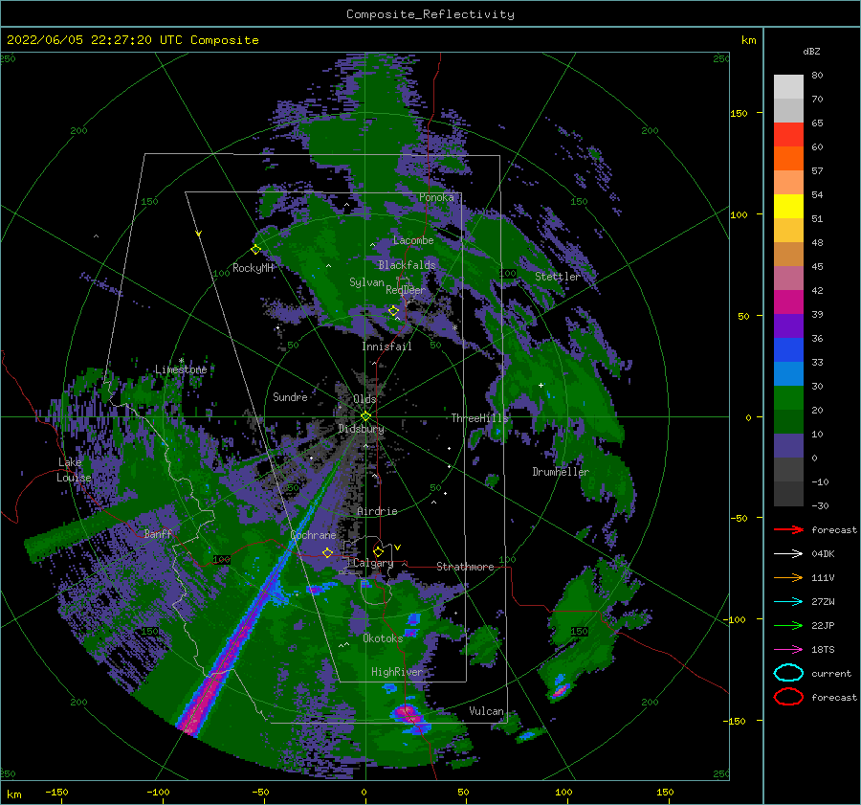Select the ThreeHills label on map
Image resolution: width=861 pixels, height=805 pixels.
coord(479,418)
